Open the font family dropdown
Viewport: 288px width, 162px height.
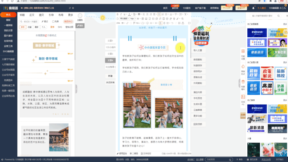tap(124, 19)
